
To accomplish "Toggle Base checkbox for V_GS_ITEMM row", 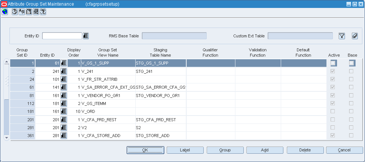I will click(351, 103).
